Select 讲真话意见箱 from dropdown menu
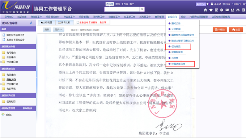 point(178,64)
